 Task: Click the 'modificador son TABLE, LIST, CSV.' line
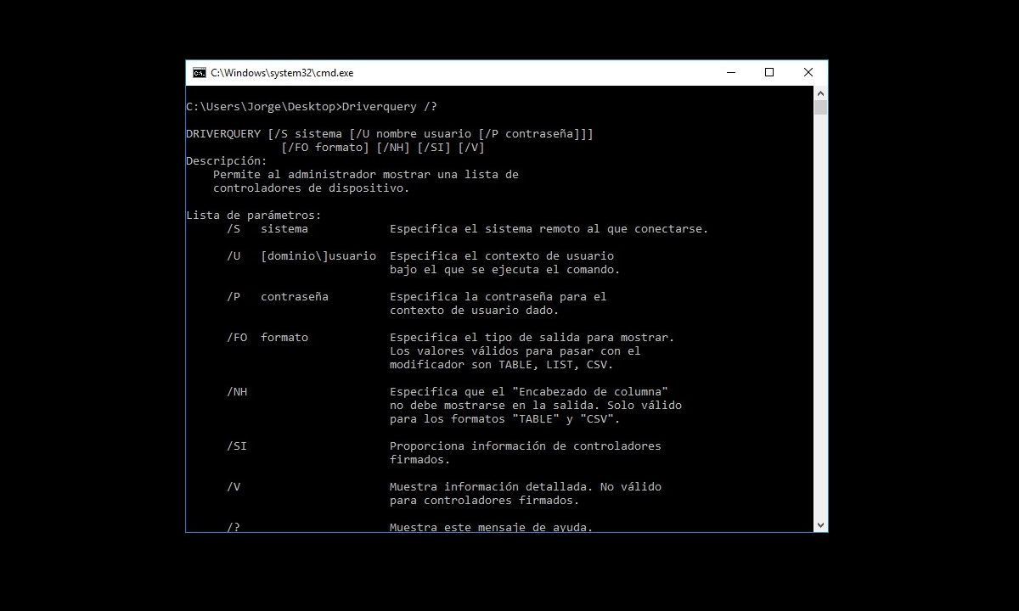502,365
